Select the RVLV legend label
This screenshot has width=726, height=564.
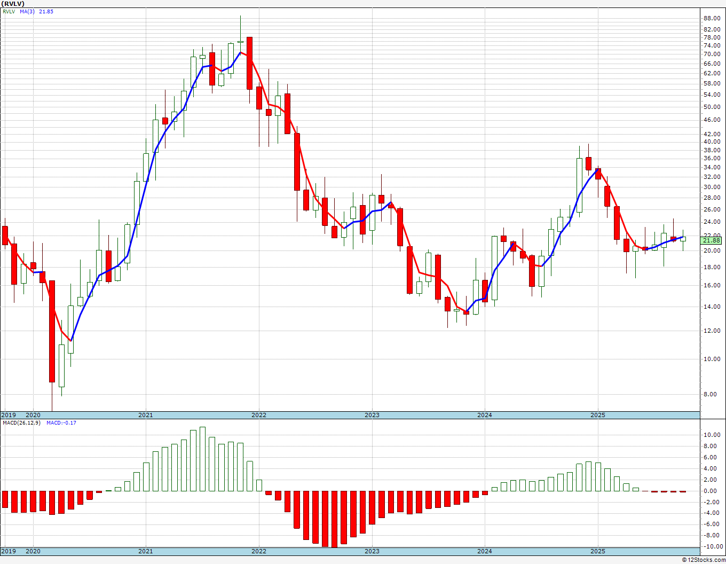9,12
